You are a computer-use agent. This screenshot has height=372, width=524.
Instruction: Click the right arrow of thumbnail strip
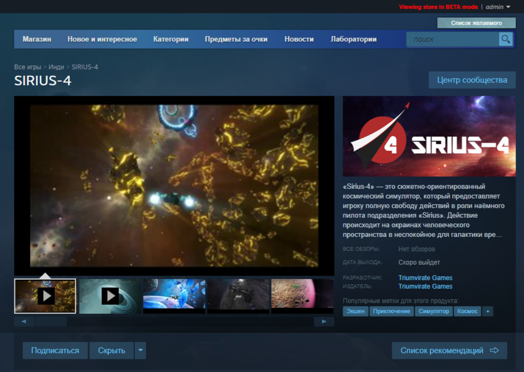click(324, 321)
